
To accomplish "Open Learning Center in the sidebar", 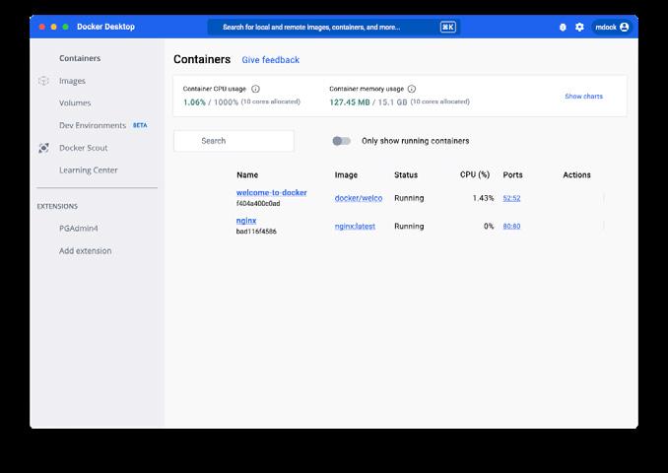I will [x=89, y=170].
